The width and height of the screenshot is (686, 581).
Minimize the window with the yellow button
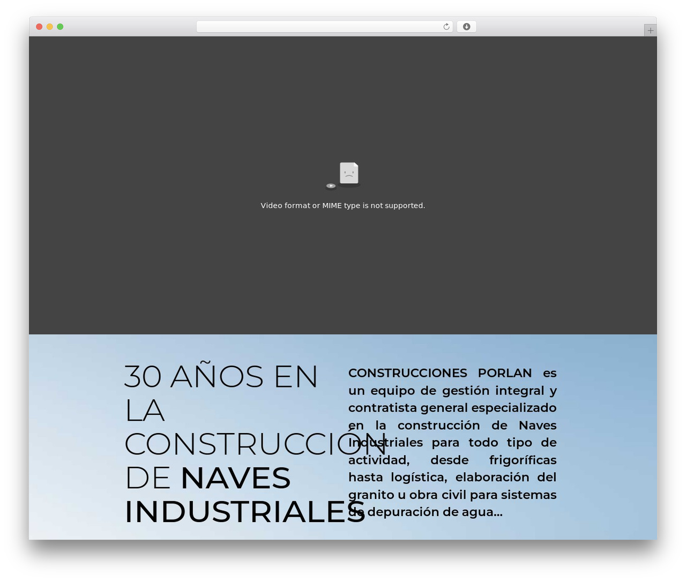[x=49, y=27]
